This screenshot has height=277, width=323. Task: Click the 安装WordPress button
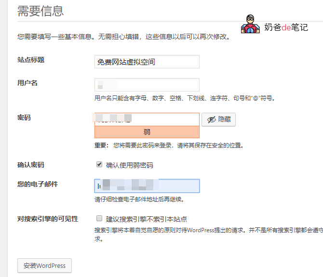[x=44, y=266]
